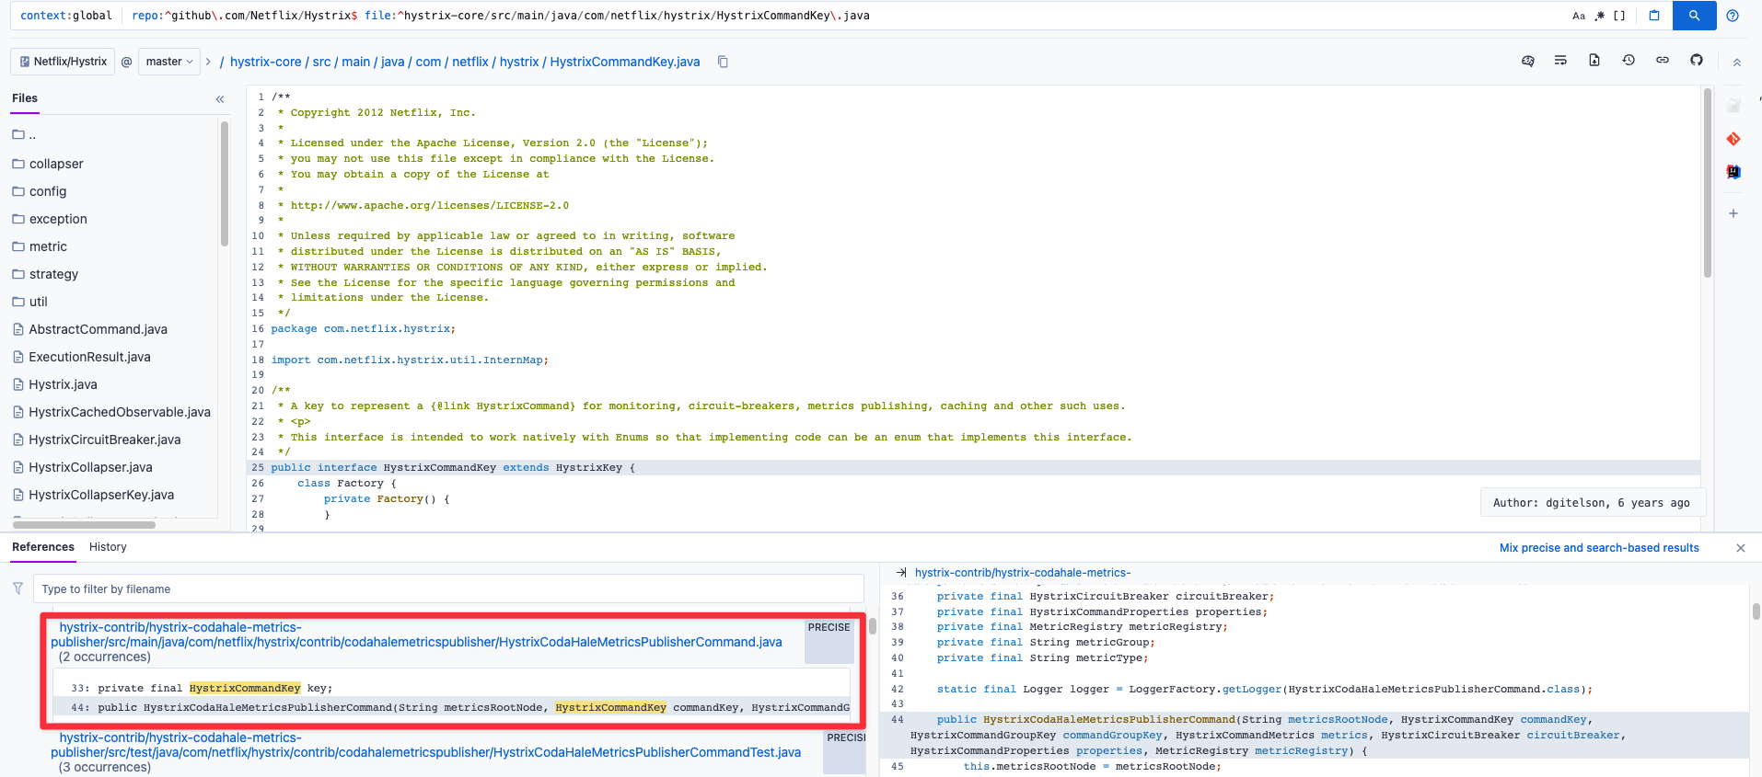1762x777 pixels.
Task: Click 'Mix precise and search-based results' link
Action: tap(1599, 548)
